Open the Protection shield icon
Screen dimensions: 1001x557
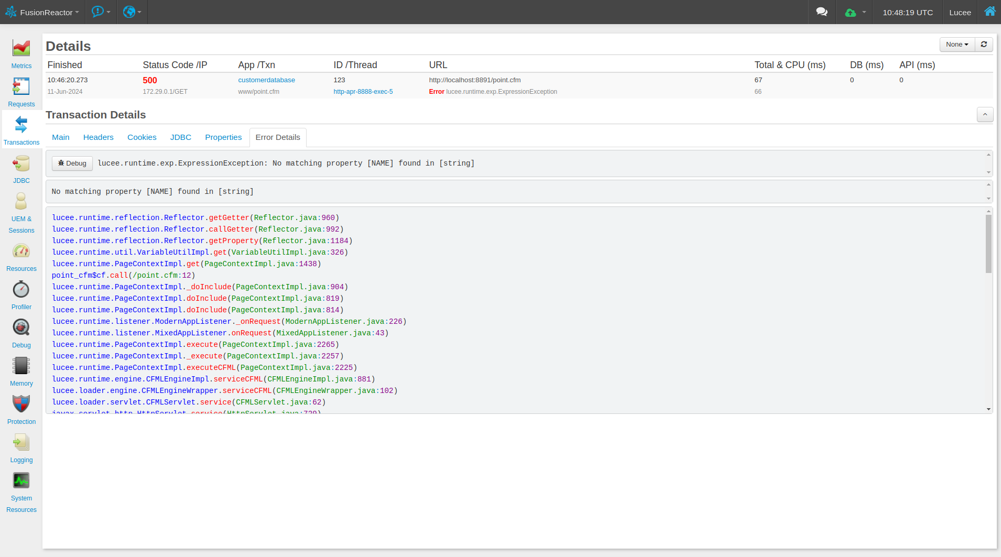[21, 404]
